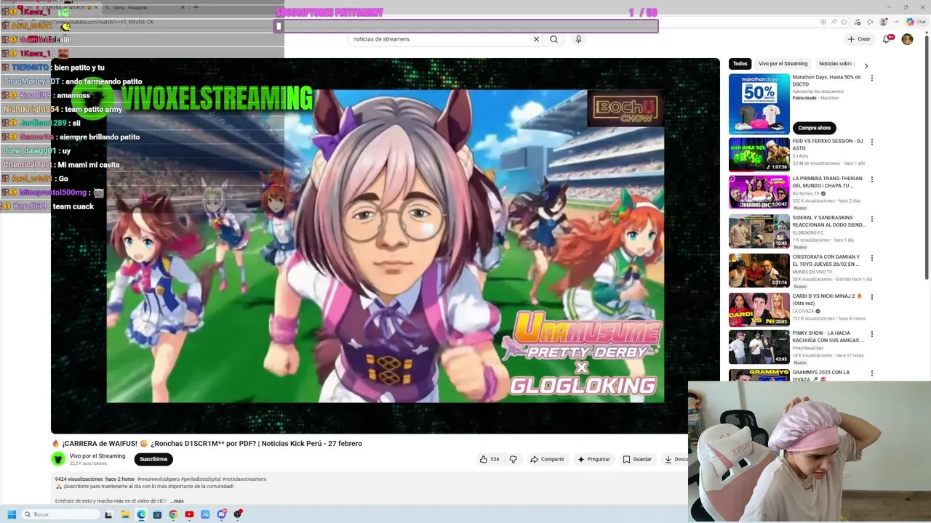The width and height of the screenshot is (931, 523).
Task: Submit YouTube search magnifier icon
Action: (554, 39)
